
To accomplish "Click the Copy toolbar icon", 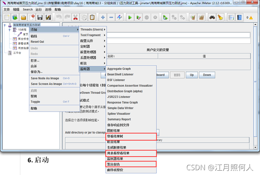I will tap(84, 17).
